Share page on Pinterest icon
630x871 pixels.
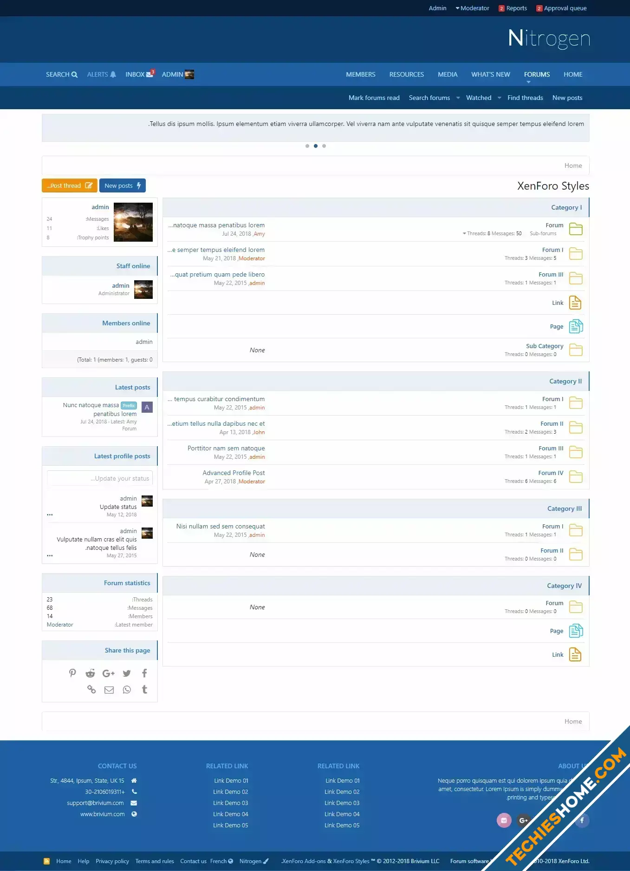(x=72, y=673)
